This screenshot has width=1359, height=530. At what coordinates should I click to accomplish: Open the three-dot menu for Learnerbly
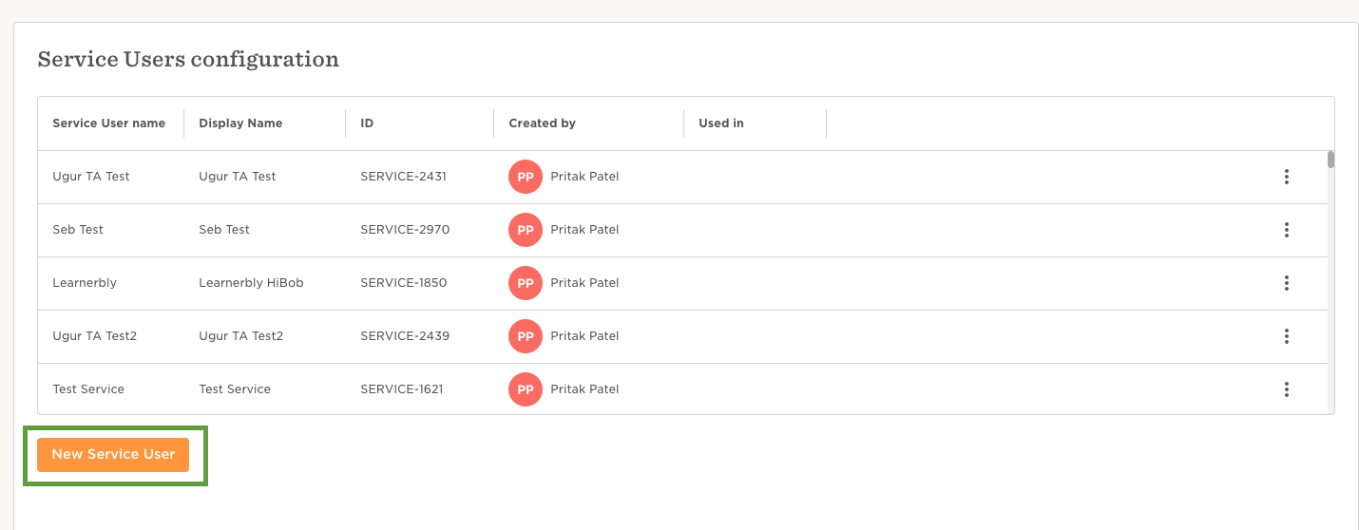[x=1286, y=283]
